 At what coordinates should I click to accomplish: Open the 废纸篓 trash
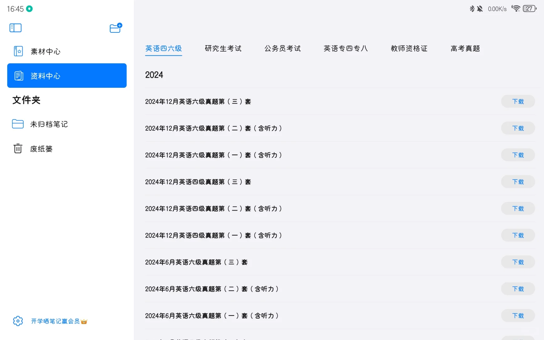click(41, 148)
